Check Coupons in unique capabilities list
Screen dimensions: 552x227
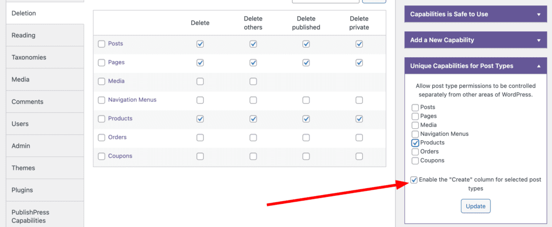tap(415, 161)
